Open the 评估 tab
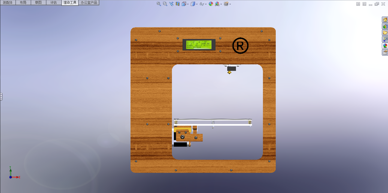 (54, 2)
